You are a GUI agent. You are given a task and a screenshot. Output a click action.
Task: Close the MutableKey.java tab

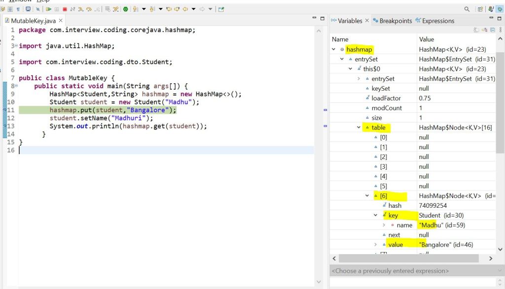61,21
